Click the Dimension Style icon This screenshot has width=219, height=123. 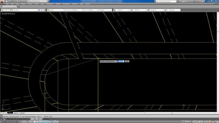coord(132,10)
